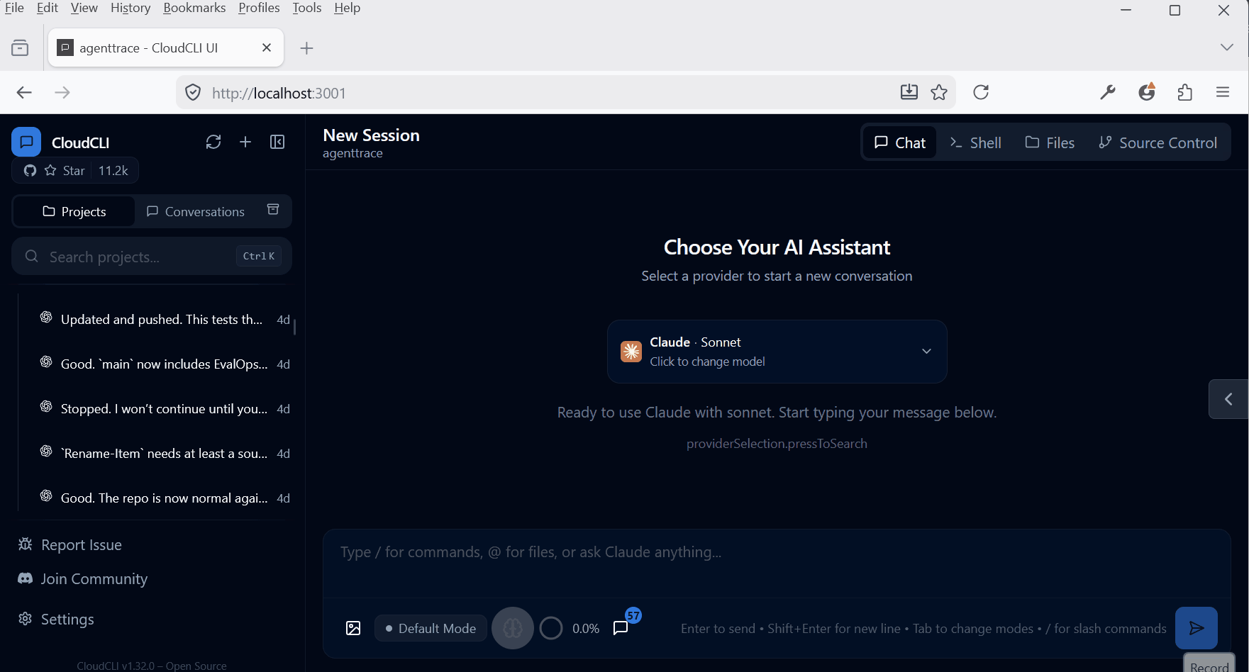Open Settings in the sidebar
The height and width of the screenshot is (672, 1249).
point(55,619)
